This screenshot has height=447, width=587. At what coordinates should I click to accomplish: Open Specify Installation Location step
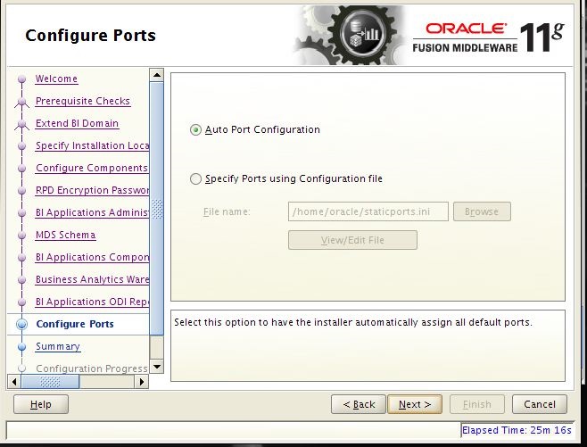92,145
